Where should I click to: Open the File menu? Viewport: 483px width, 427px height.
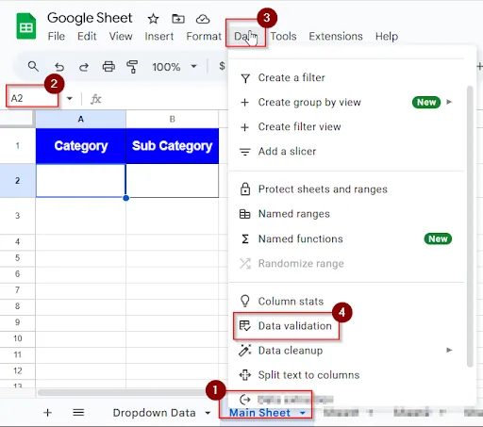click(x=57, y=37)
